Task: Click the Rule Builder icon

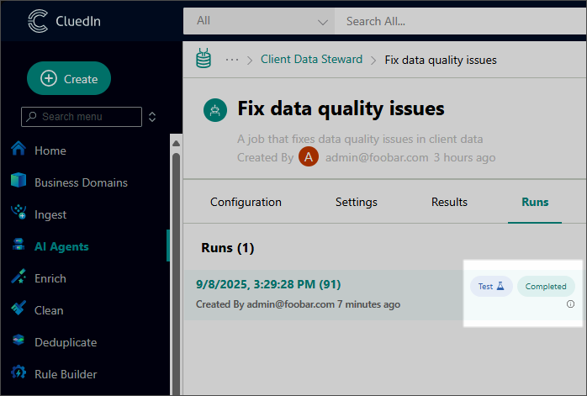Action: coord(19,373)
